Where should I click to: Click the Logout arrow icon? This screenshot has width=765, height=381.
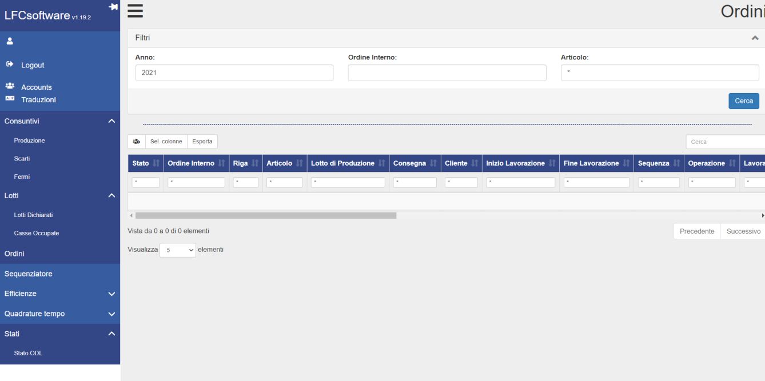point(10,65)
